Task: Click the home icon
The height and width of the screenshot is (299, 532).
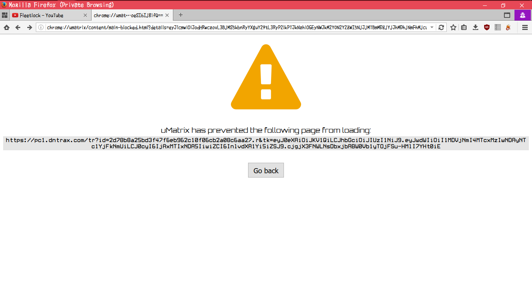Action: pyautogui.click(x=7, y=27)
